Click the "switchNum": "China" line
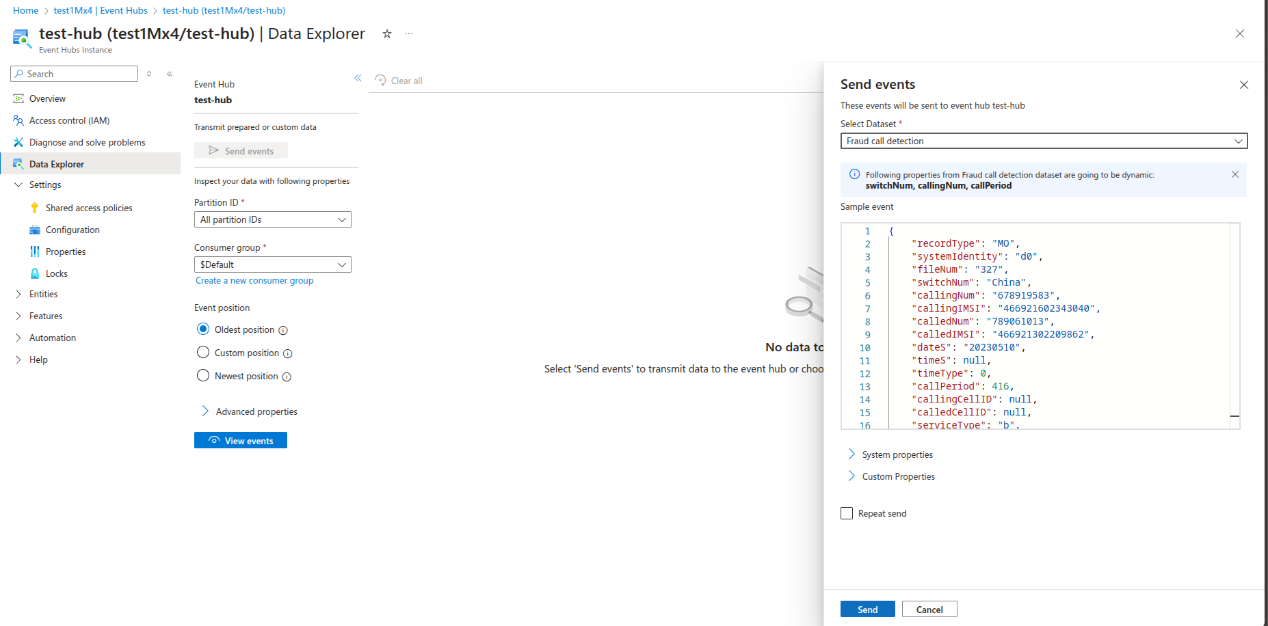The width and height of the screenshot is (1268, 626). [x=971, y=282]
